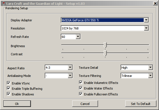159x110 pixels.
Task: Open the Texture Filtering dropdown
Action: (151, 75)
